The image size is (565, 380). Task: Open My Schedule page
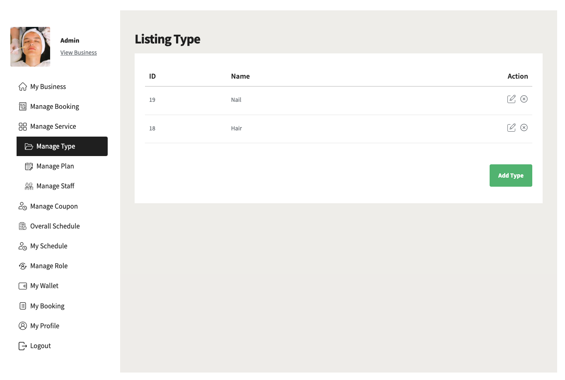click(48, 246)
